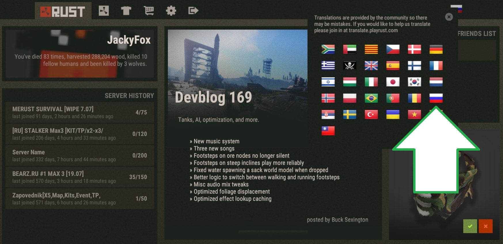
Task: Select the Russian flag language
Action: click(436, 98)
